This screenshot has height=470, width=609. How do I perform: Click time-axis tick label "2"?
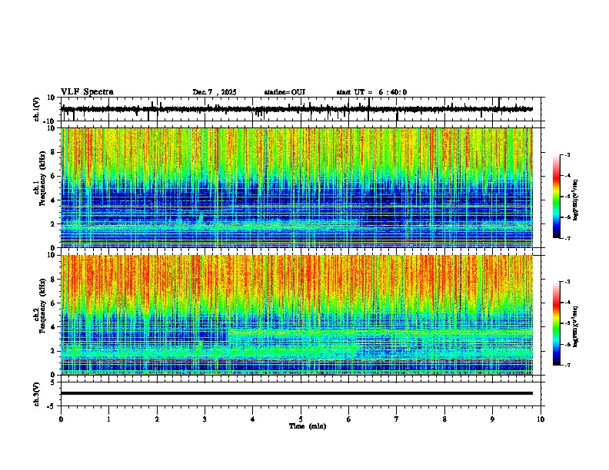point(157,419)
